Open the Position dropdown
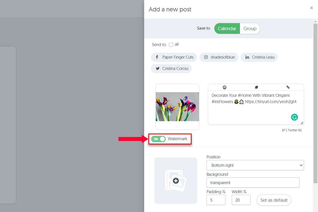Image resolution: width=318 pixels, height=212 pixels. pyautogui.click(x=255, y=165)
